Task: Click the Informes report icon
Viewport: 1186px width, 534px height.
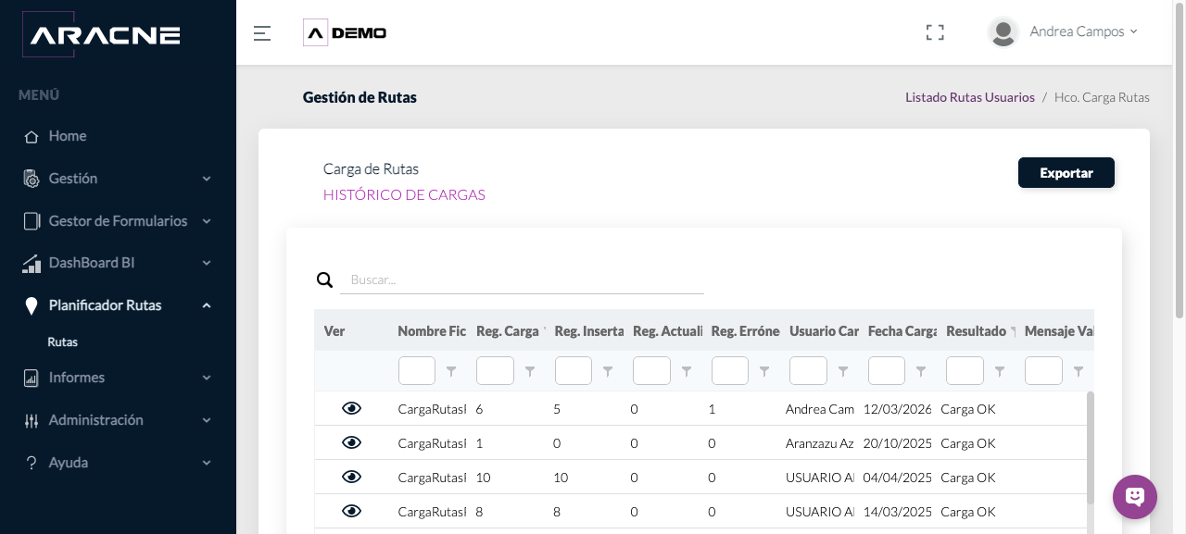Action: pyautogui.click(x=31, y=378)
